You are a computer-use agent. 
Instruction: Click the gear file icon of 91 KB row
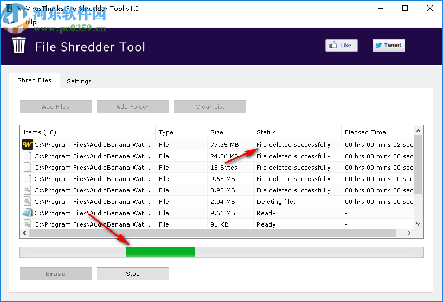[28, 224]
